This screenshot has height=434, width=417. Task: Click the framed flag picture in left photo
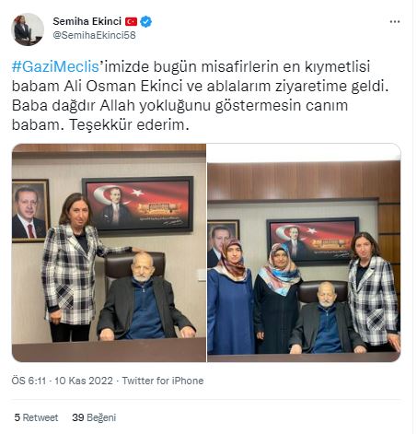coord(138,205)
